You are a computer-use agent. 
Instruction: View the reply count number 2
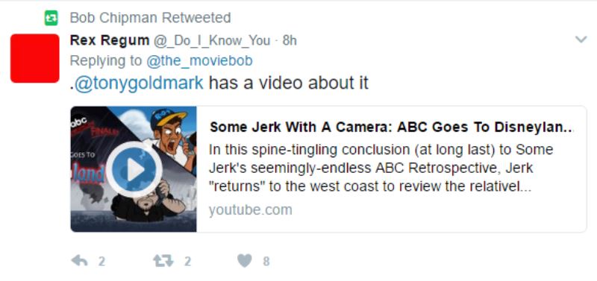101,262
